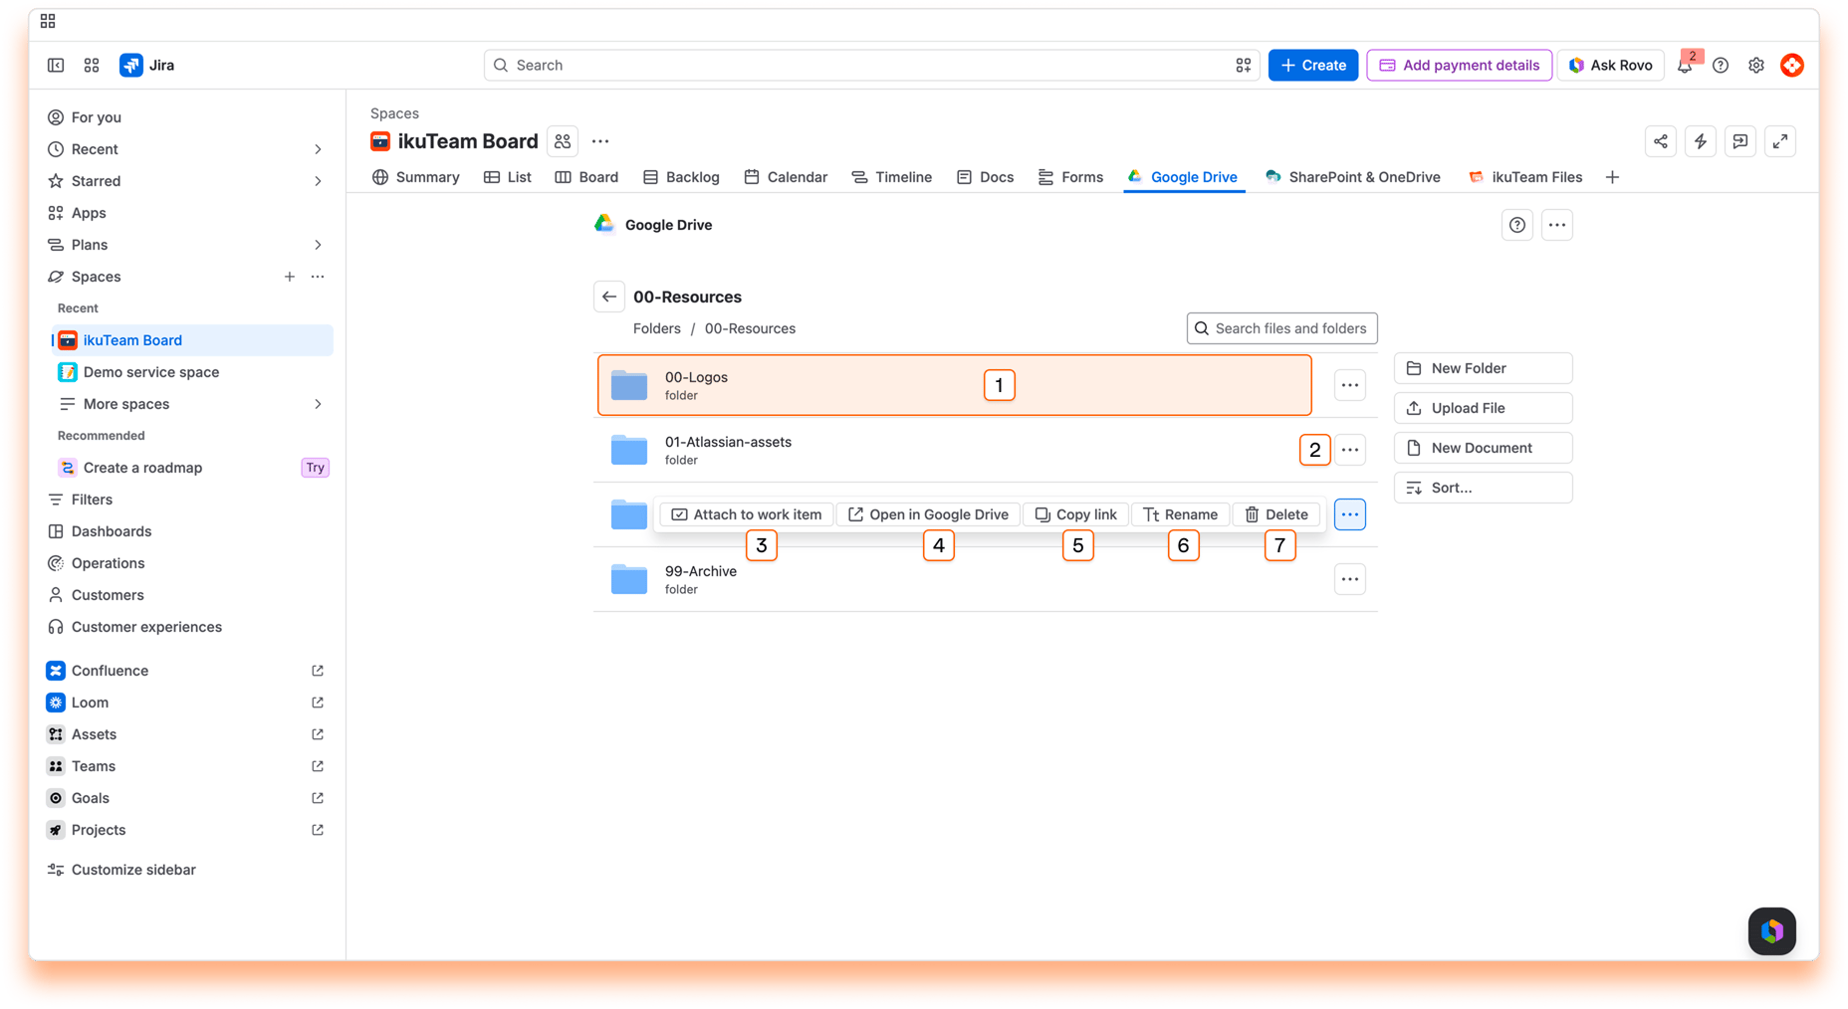Image resolution: width=1848 pixels, height=1009 pixels.
Task: Click the Folders breadcrumb link
Action: coord(657,328)
